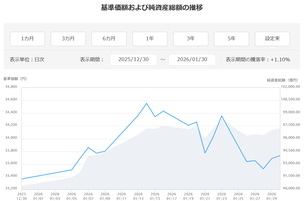Show the 1年 chart range
Image resolution: width=305 pixels, height=201 pixels.
tap(150, 39)
